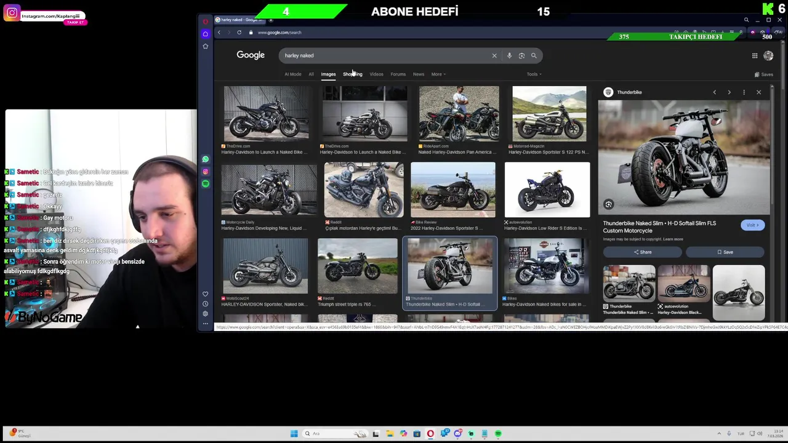Open the Windows Start menu
This screenshot has width=788, height=443.
(x=294, y=434)
